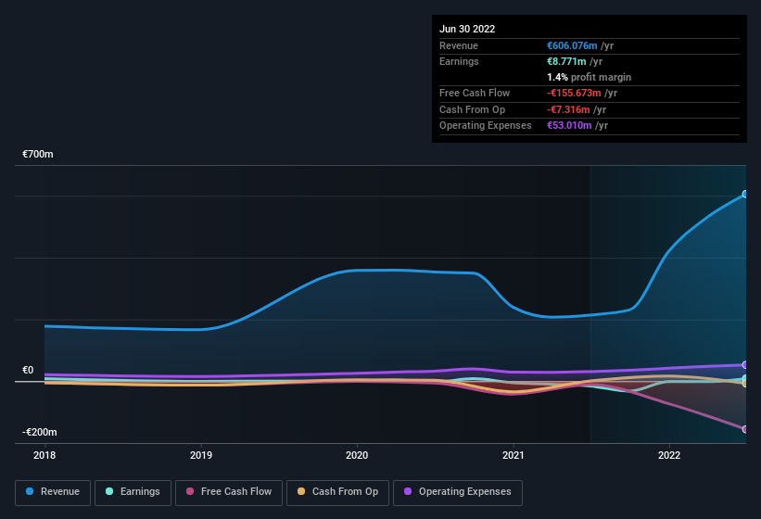Click the -€155.673m free cash flow value
Screen dimensions: 761x519
coord(574,93)
